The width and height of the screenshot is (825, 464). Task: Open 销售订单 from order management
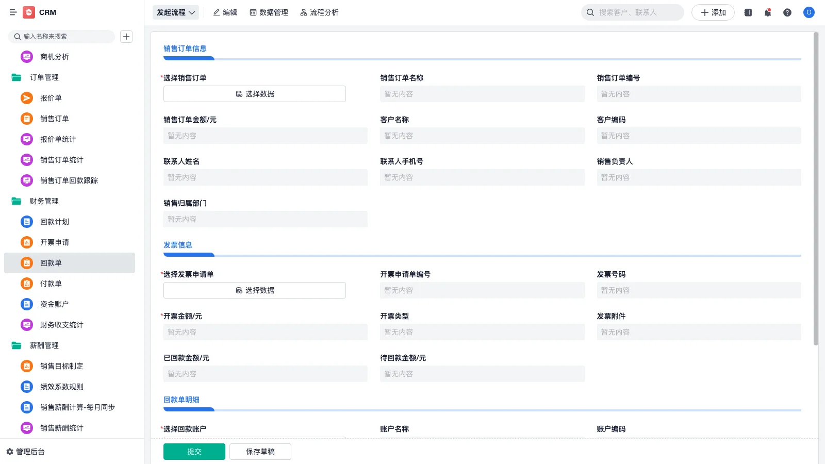55,119
